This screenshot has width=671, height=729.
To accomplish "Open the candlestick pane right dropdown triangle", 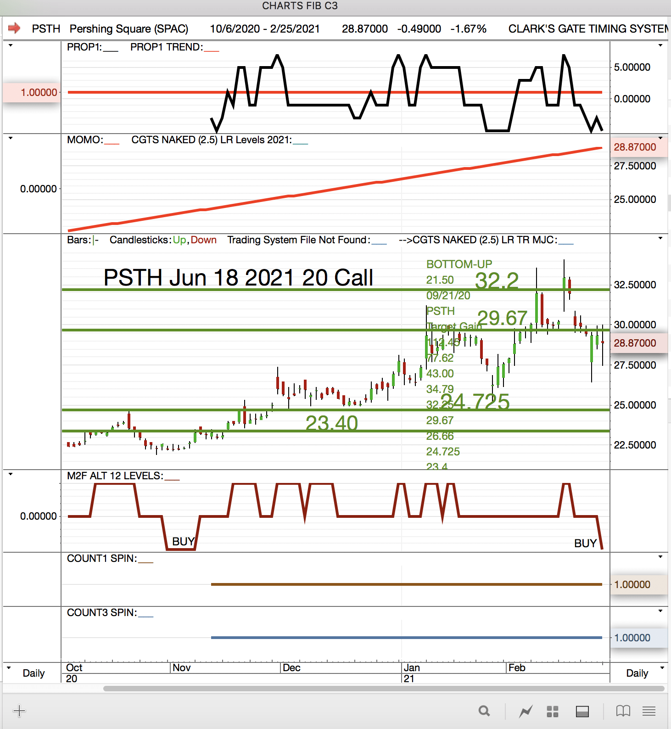I will click(x=660, y=238).
